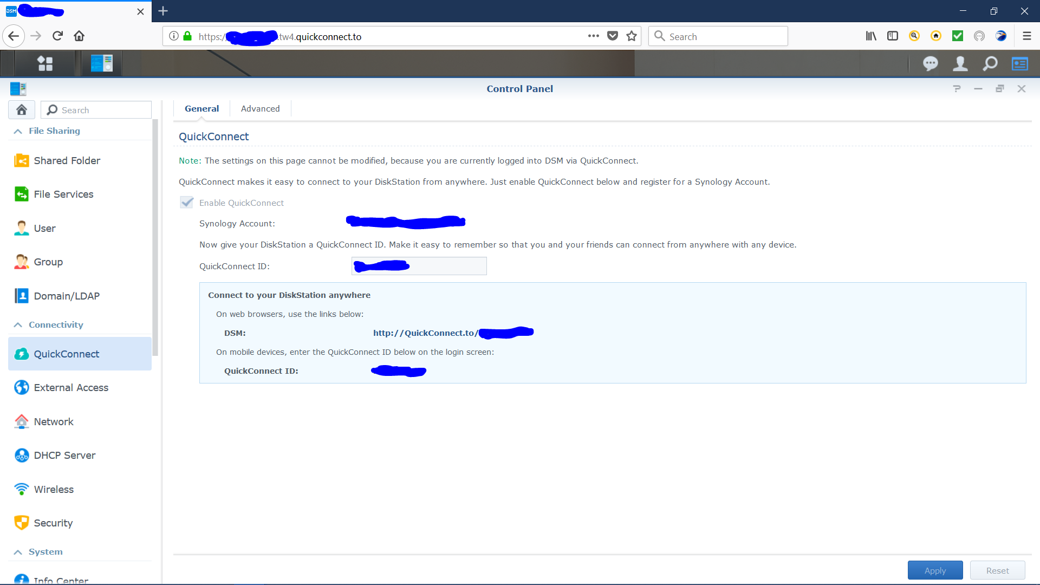Click the Apply button

[x=935, y=570]
